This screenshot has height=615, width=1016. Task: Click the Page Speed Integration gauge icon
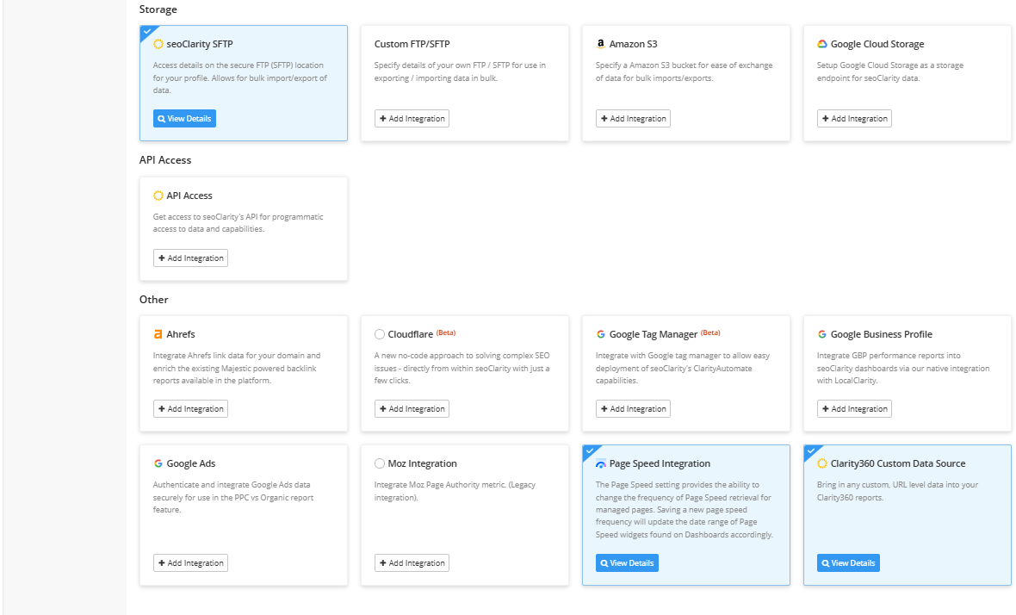601,463
